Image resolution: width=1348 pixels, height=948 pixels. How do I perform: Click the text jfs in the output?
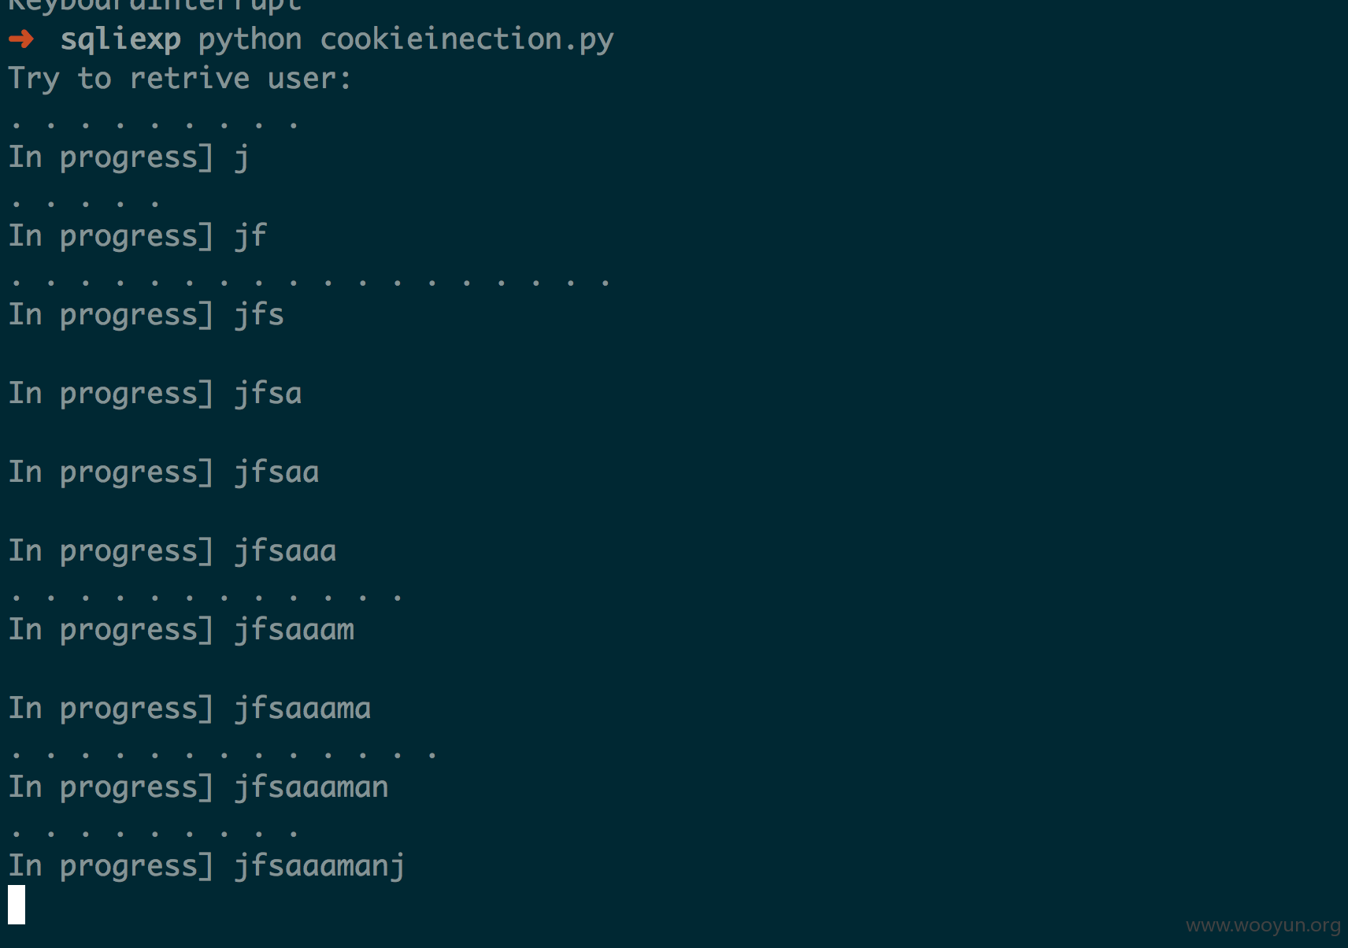click(259, 315)
